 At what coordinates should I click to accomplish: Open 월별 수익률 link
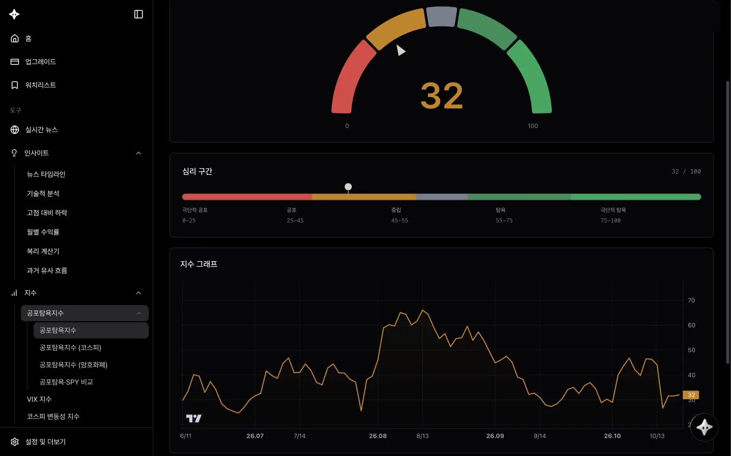(x=43, y=232)
